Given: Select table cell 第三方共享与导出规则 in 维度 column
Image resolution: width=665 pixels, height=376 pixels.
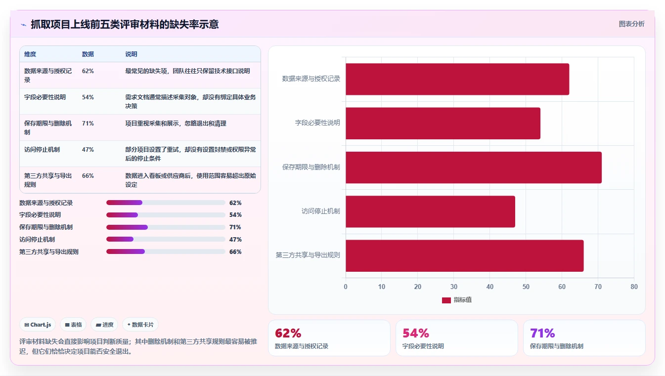Looking at the screenshot, I should tap(48, 180).
